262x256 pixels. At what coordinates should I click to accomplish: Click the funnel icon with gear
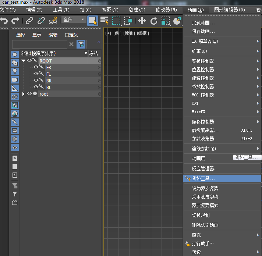[15, 185]
